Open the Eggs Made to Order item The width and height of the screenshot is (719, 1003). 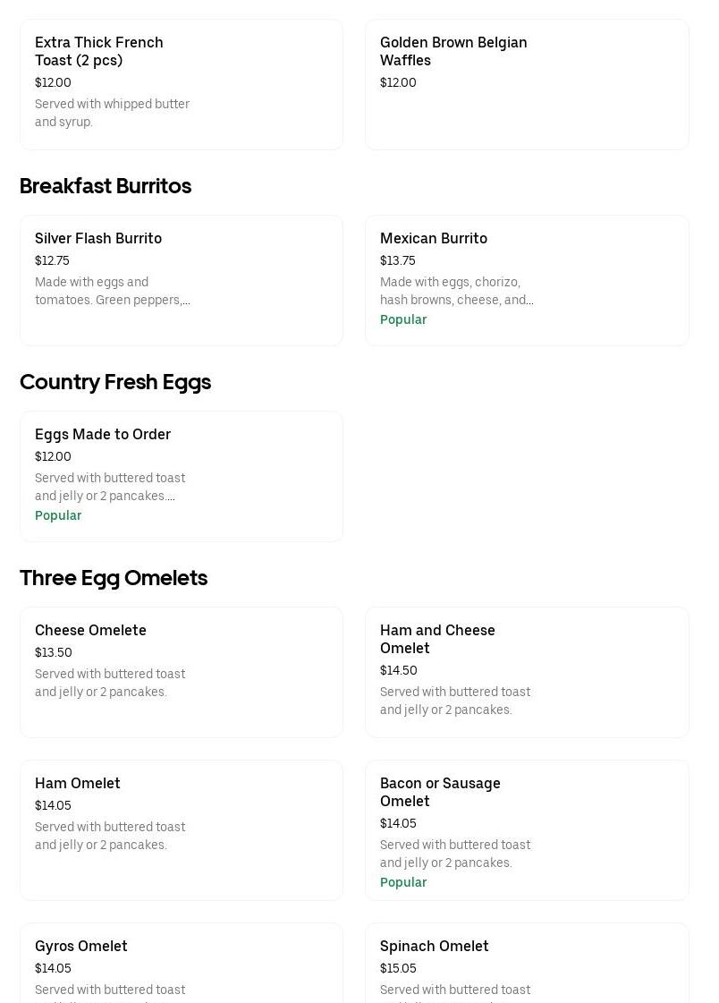[103, 434]
